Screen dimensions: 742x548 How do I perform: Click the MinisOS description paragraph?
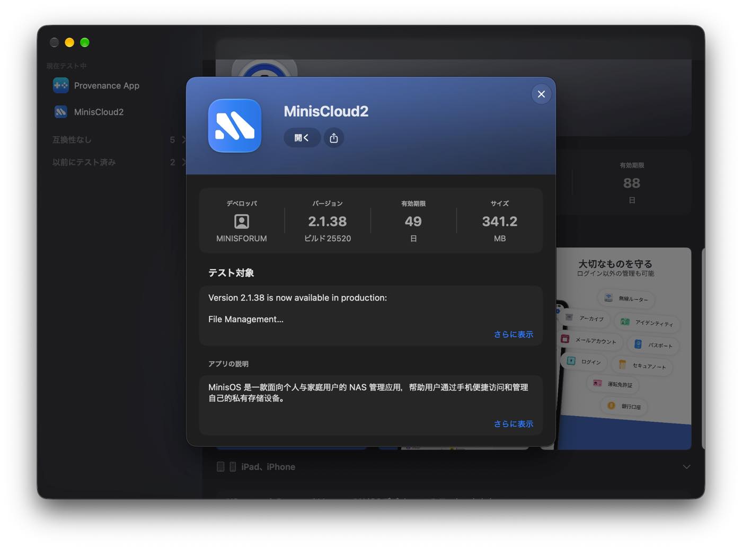pyautogui.click(x=368, y=393)
